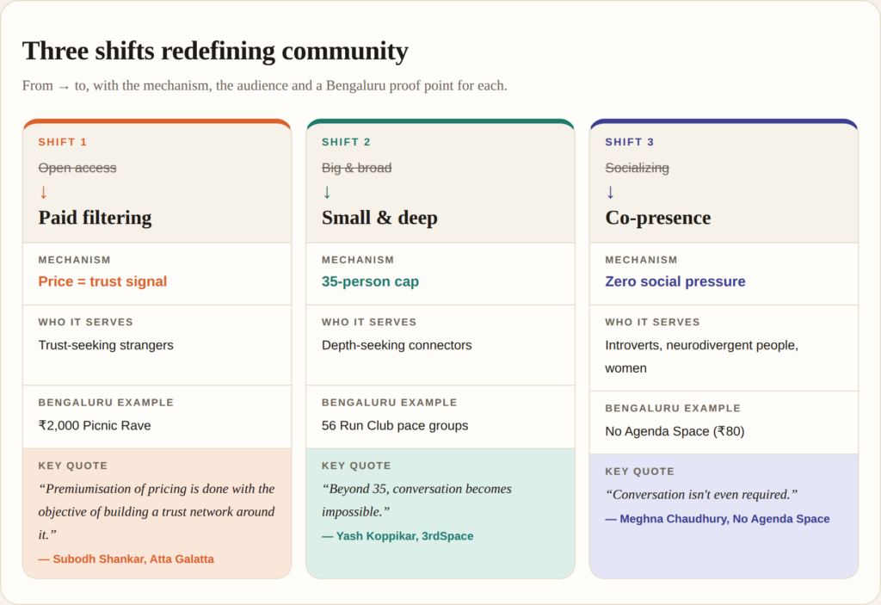Click "Depth-seeking connectors"
This screenshot has width=881, height=605.
point(397,345)
